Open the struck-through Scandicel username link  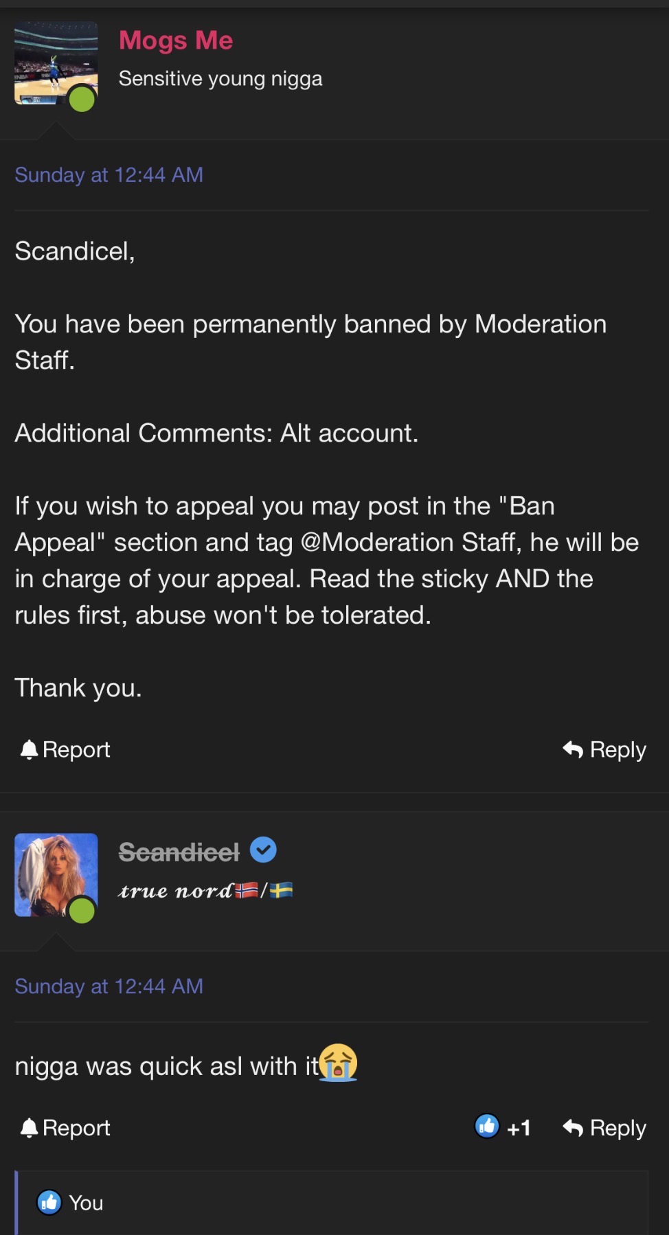coord(179,852)
